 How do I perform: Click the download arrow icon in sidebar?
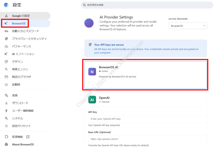point(6,103)
